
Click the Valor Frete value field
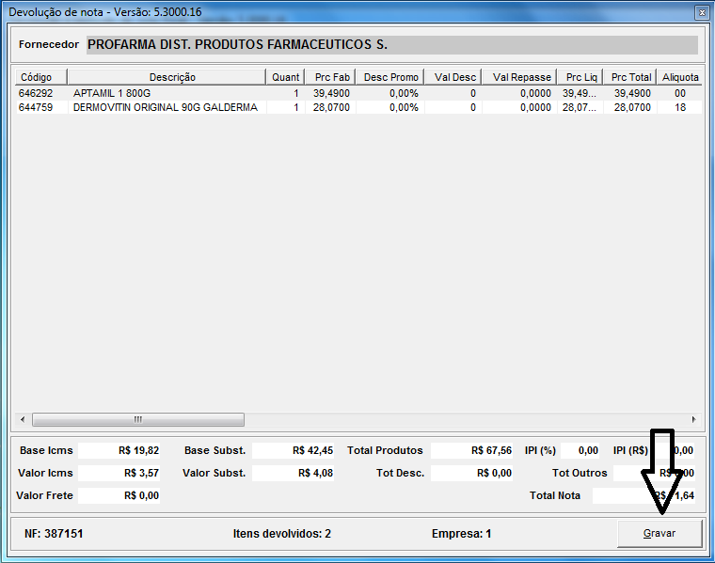point(119,495)
